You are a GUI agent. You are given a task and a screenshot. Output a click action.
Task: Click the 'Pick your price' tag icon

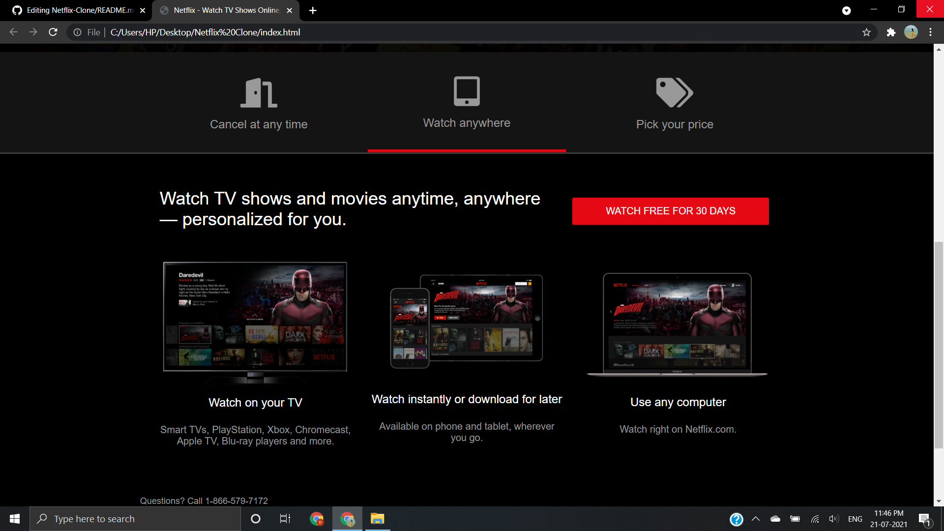coord(674,92)
